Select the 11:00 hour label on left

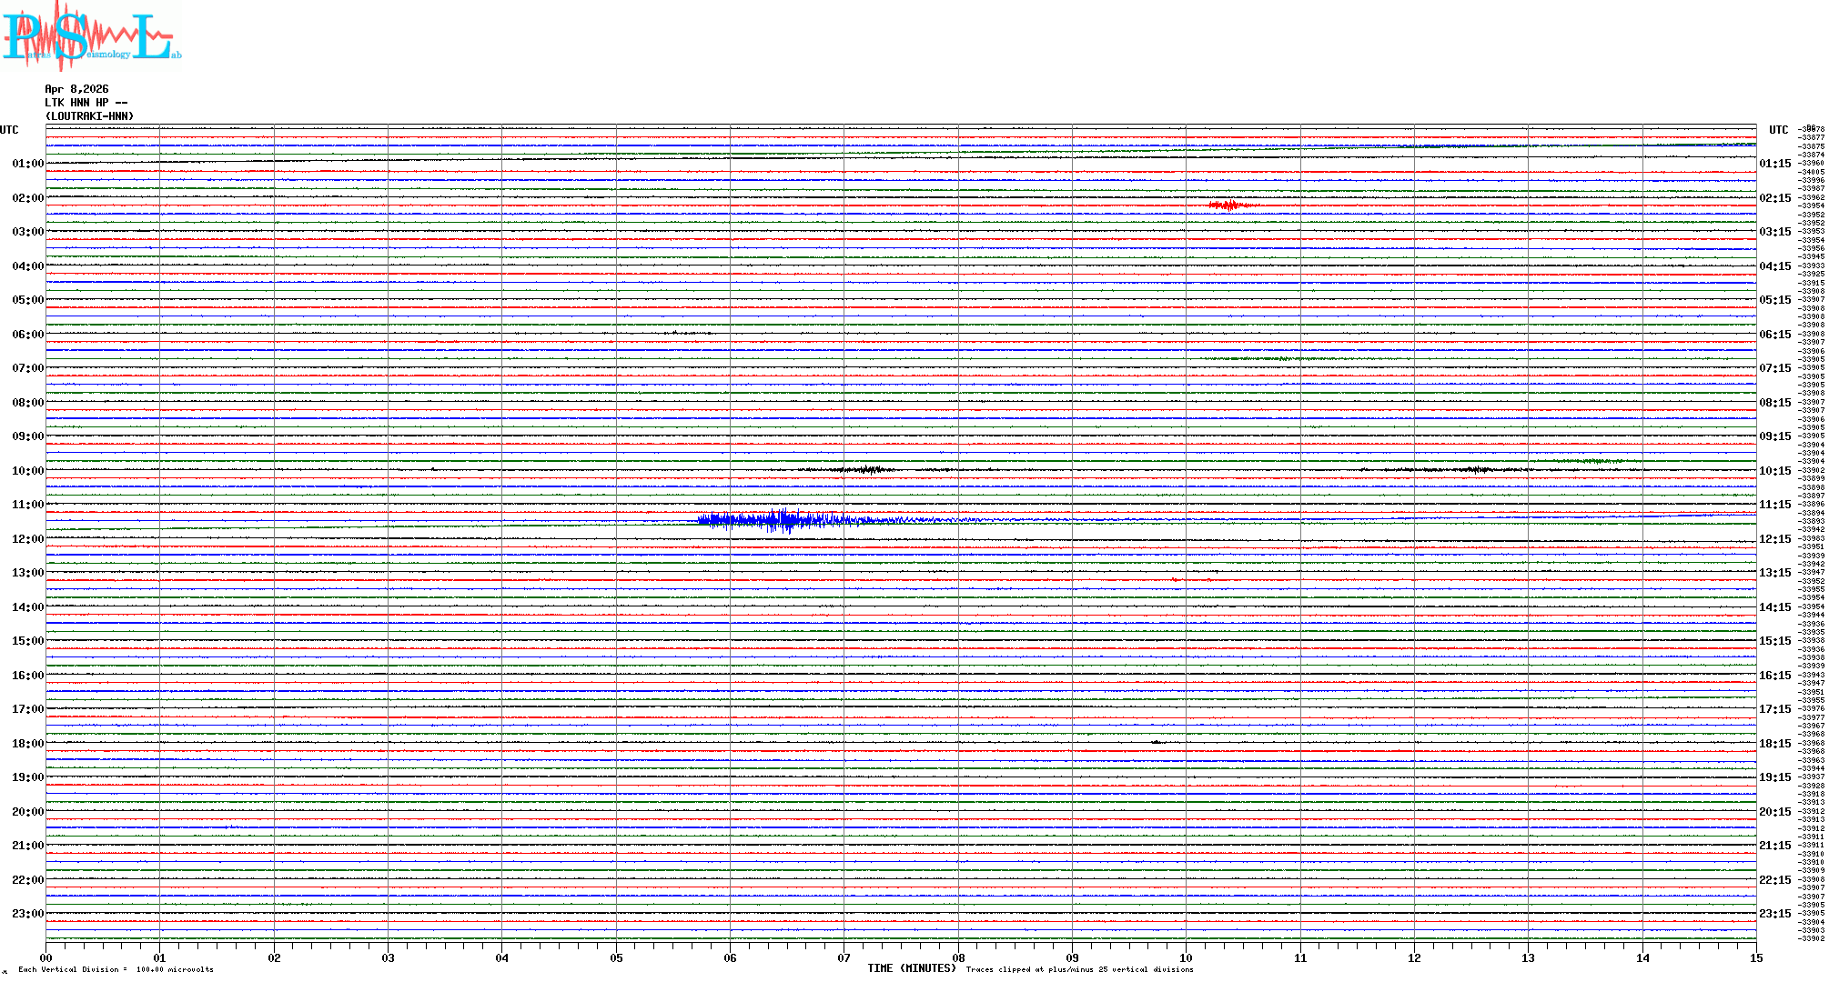tap(27, 505)
